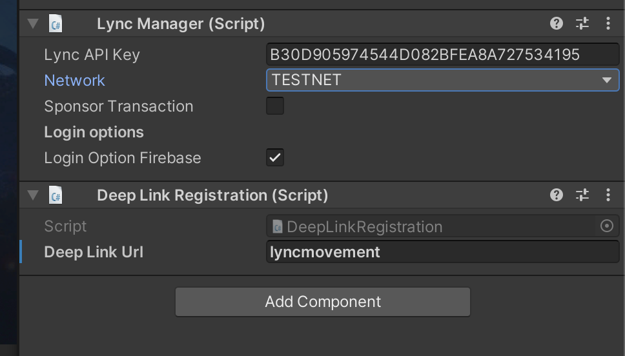Open Lync Manager component context menu
Image resolution: width=625 pixels, height=356 pixels.
[x=608, y=23]
